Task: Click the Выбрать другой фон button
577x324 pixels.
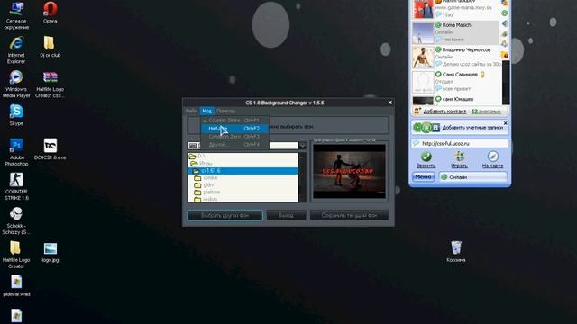Action: [x=224, y=215]
